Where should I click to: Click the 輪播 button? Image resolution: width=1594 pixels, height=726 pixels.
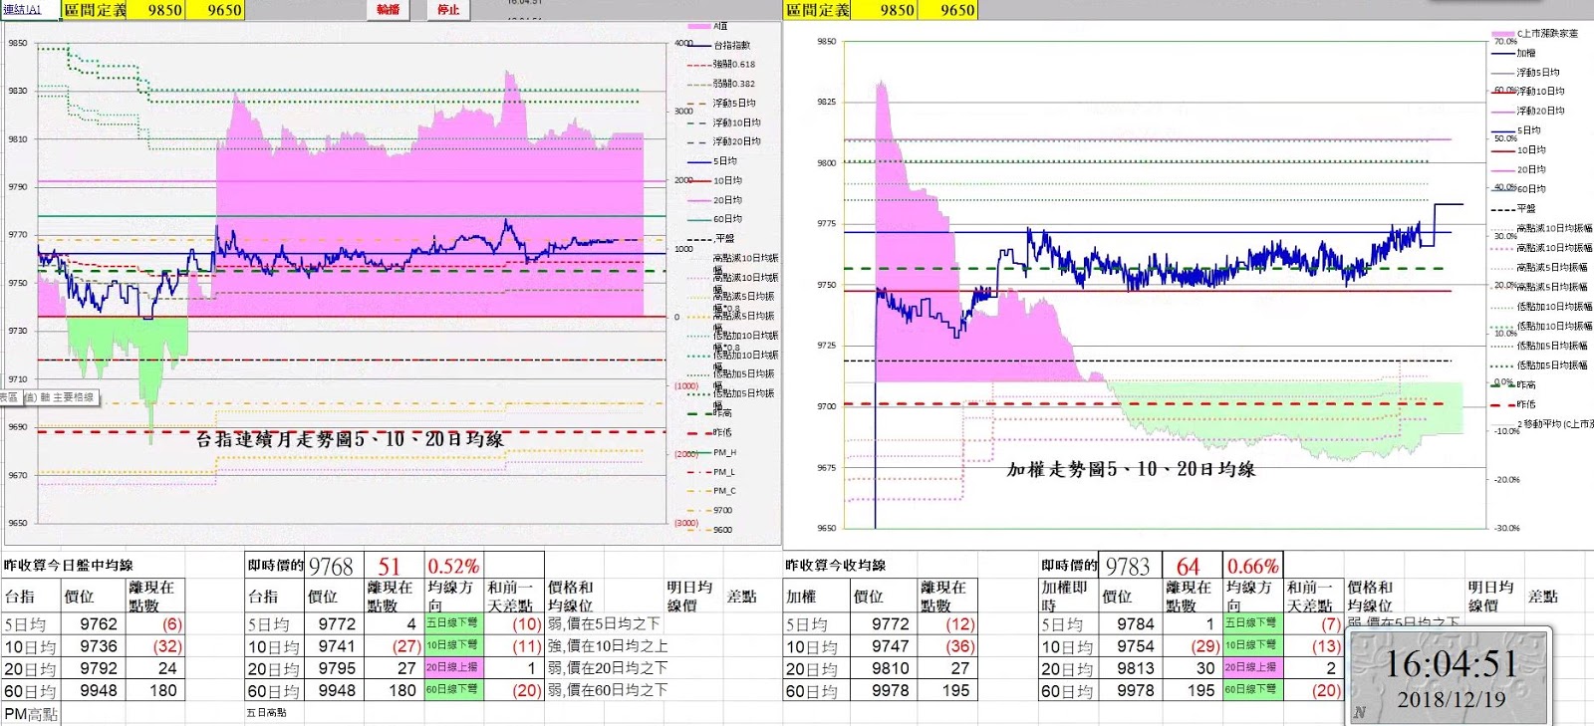click(x=388, y=9)
